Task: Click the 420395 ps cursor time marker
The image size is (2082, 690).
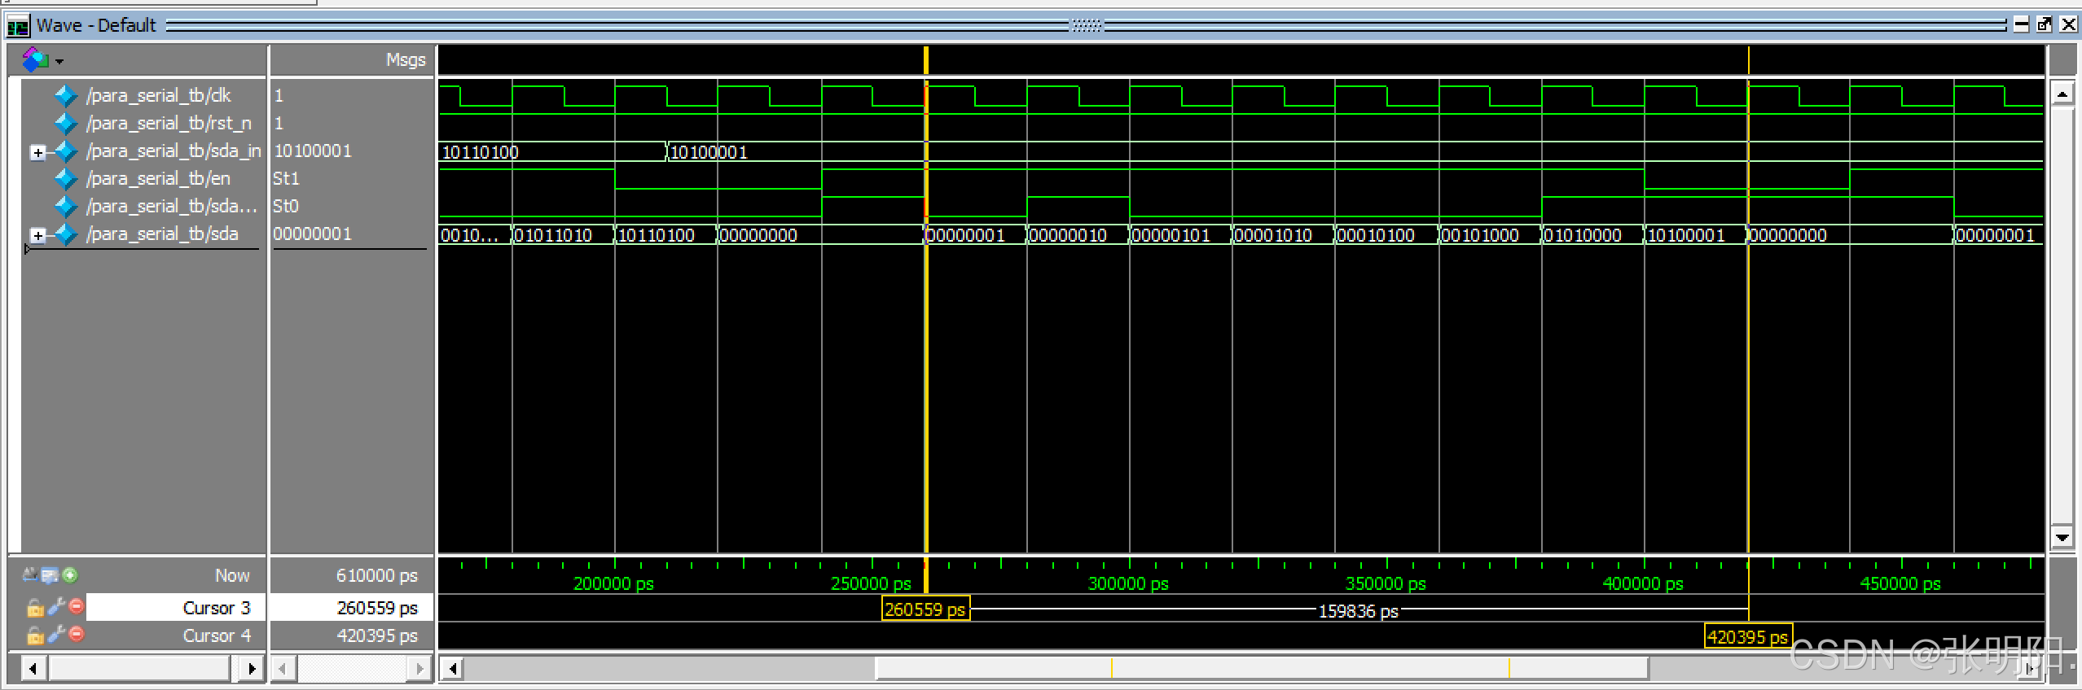Action: 1747,637
